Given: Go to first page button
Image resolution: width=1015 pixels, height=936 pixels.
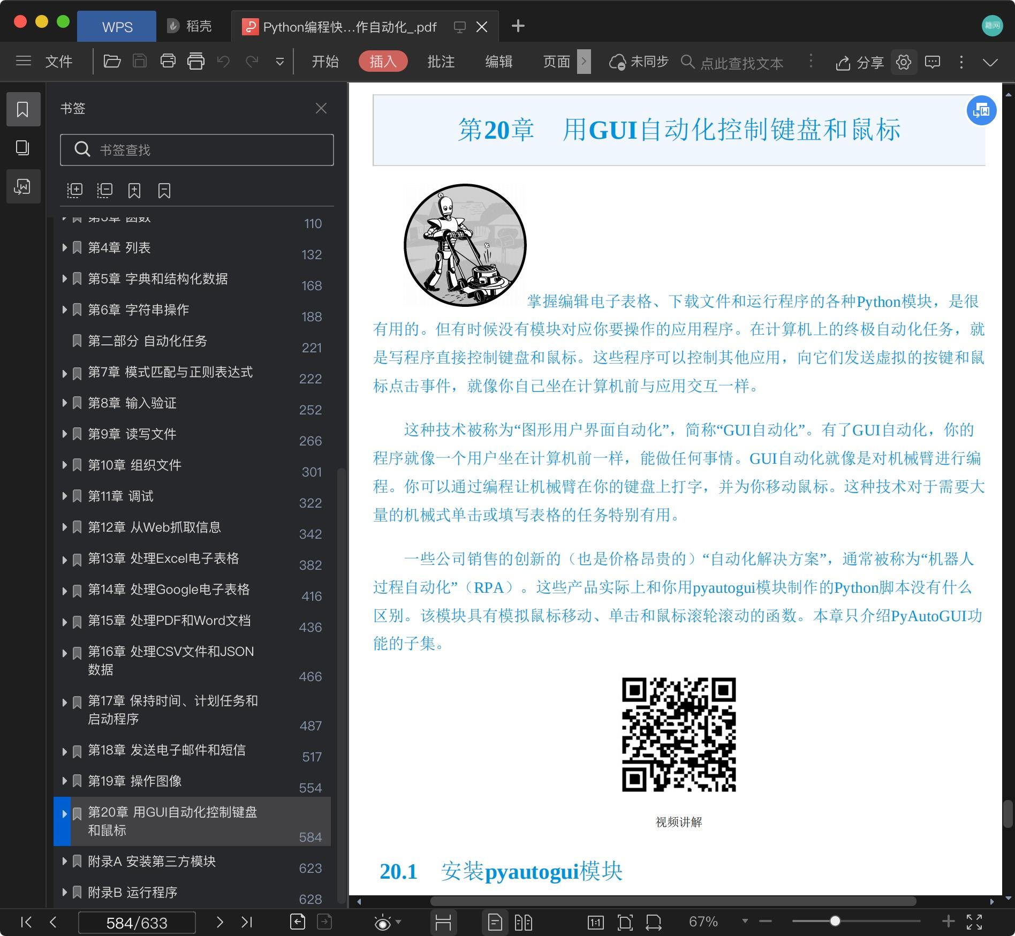Looking at the screenshot, I should coord(26,922).
